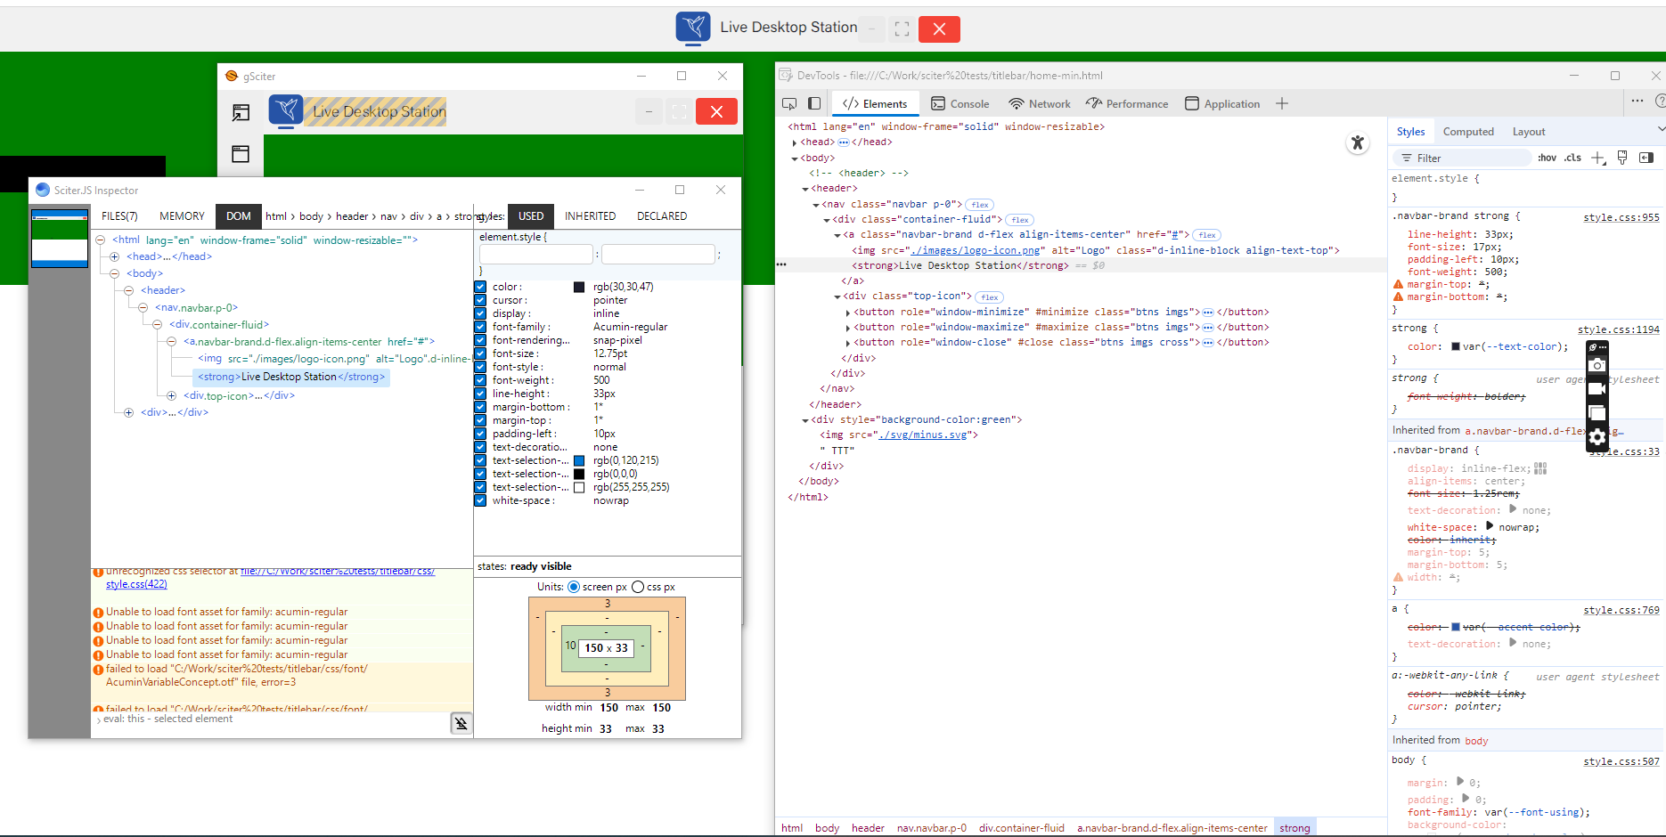Click color swatch for rgb(30,30,47)

[579, 287]
